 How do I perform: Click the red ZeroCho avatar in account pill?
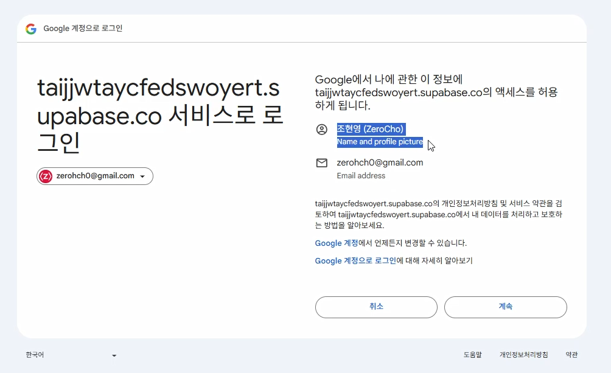coord(45,176)
